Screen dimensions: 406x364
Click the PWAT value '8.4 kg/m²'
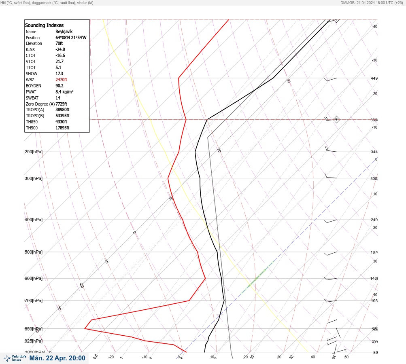pyautogui.click(x=64, y=92)
